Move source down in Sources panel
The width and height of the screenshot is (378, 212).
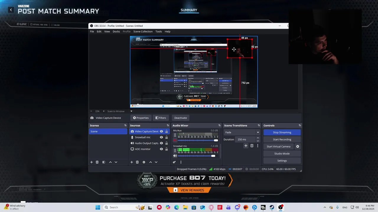156,162
